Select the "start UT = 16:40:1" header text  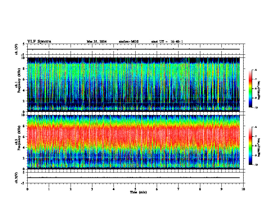(x=167, y=42)
